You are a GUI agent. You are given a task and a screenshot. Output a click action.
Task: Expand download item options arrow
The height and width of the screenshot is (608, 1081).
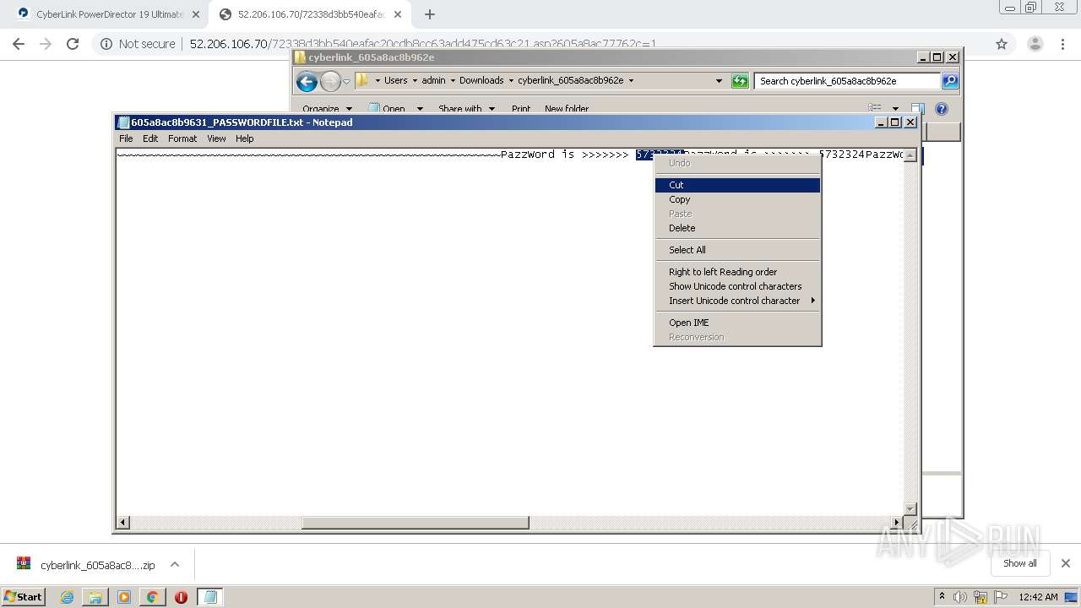point(175,564)
